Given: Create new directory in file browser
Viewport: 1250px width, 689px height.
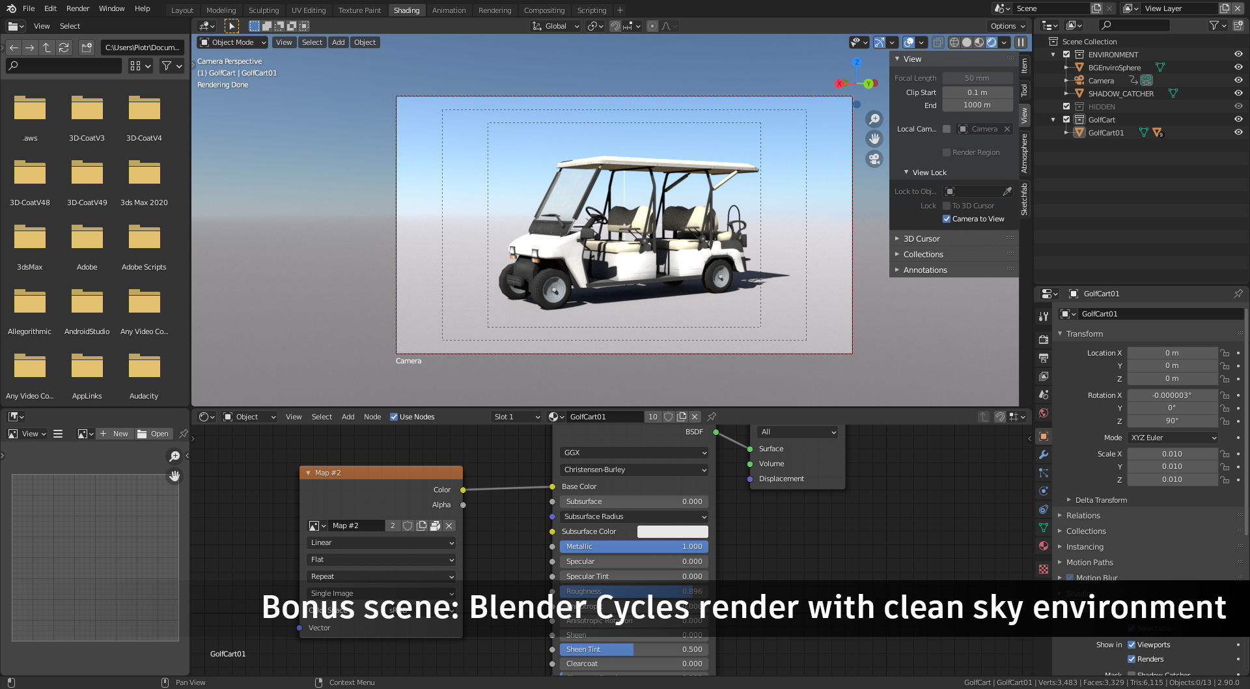Looking at the screenshot, I should tap(87, 48).
